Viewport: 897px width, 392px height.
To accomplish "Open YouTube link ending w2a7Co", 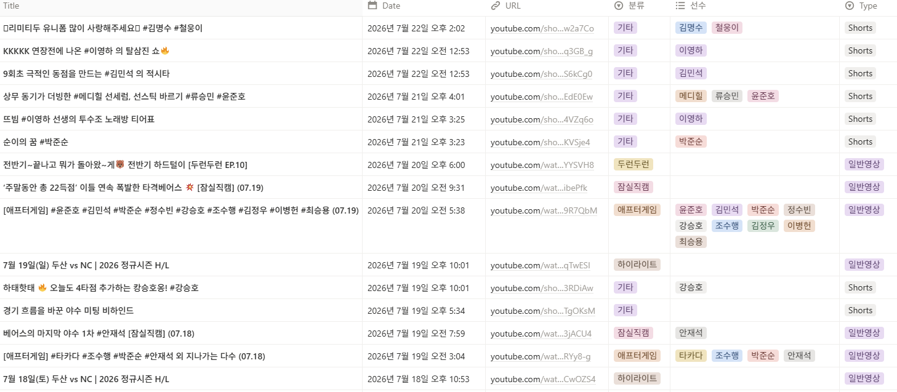I will tap(542, 28).
